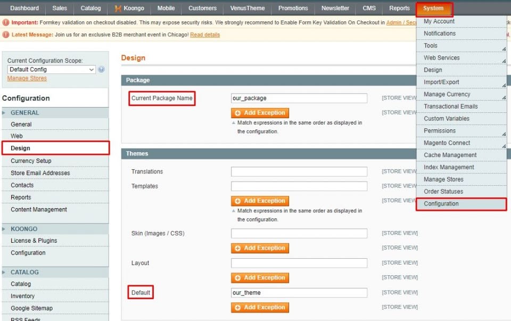Click the Manage Stores link in the sidebar

point(26,78)
